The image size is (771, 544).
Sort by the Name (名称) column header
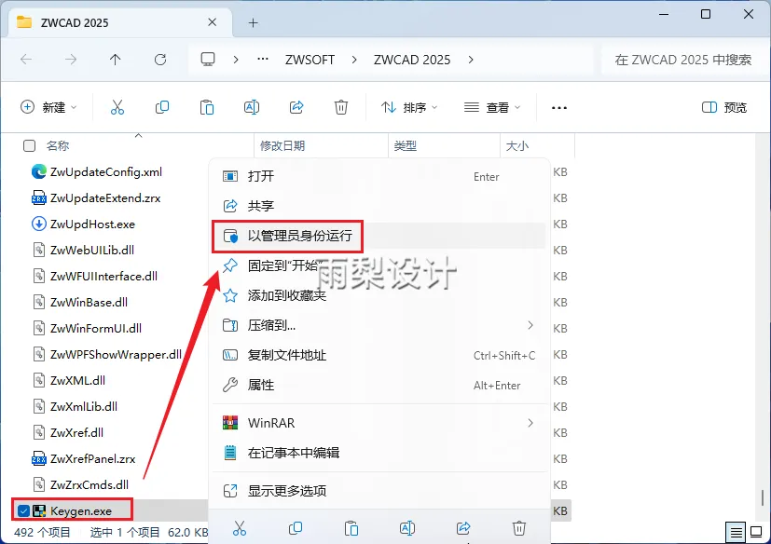[58, 145]
